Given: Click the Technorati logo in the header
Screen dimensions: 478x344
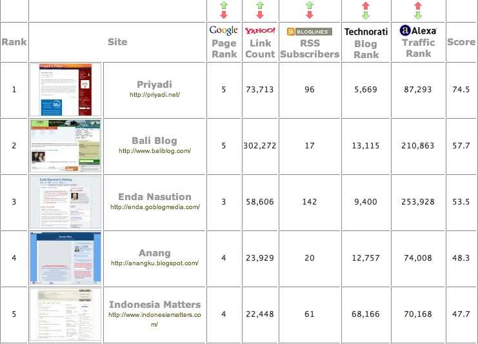Looking at the screenshot, I should 366,31.
